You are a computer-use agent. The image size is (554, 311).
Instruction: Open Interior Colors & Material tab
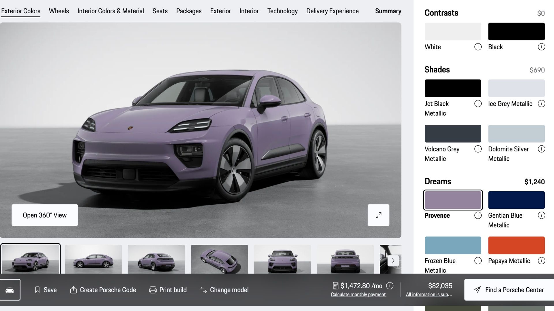click(111, 11)
